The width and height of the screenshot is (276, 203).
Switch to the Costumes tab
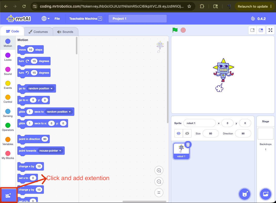(38, 32)
